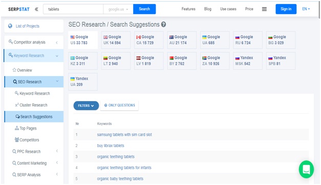Image resolution: width=321 pixels, height=185 pixels.
Task: Click the Sign in button
Action: coord(286,9)
